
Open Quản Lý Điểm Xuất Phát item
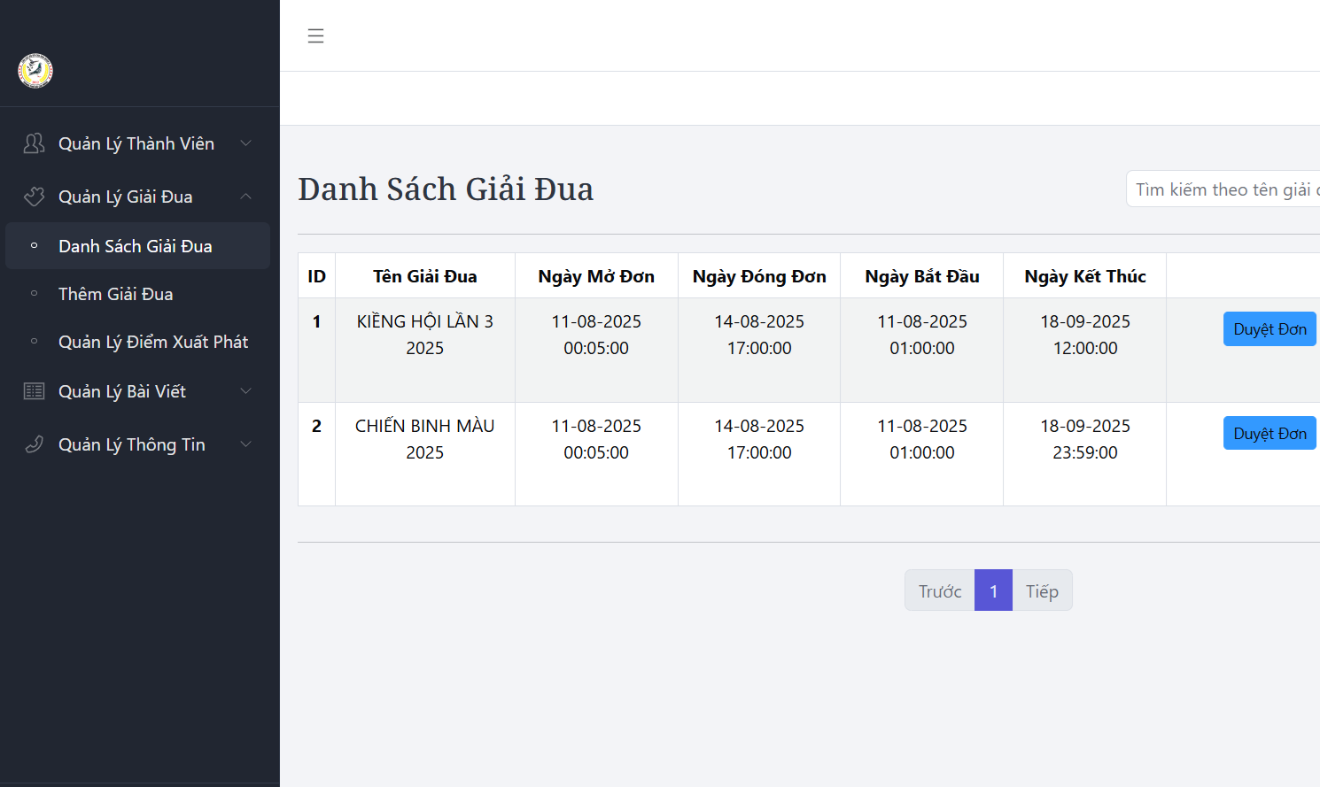[x=153, y=342]
